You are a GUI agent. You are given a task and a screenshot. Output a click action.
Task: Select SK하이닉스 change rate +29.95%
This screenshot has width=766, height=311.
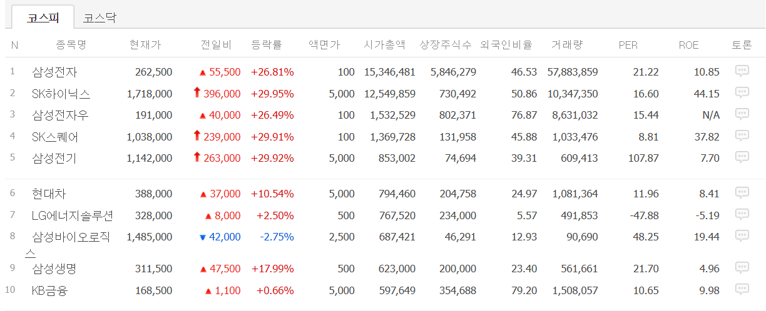point(272,94)
